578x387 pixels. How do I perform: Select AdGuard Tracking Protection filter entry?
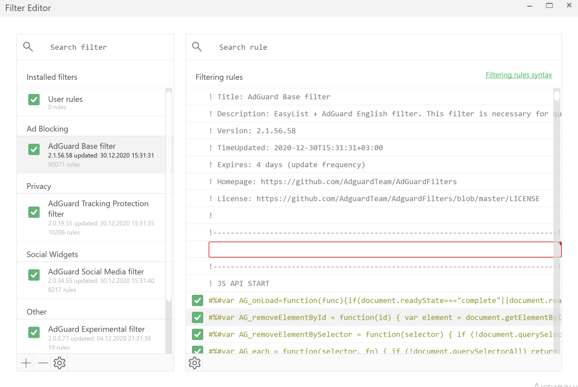(x=91, y=217)
